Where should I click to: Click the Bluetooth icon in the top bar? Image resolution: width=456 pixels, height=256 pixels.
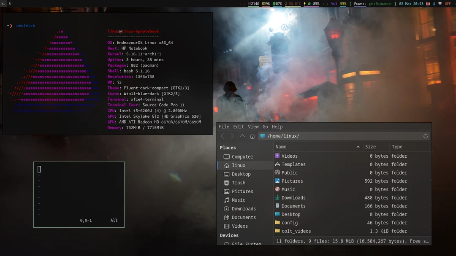(x=434, y=3)
